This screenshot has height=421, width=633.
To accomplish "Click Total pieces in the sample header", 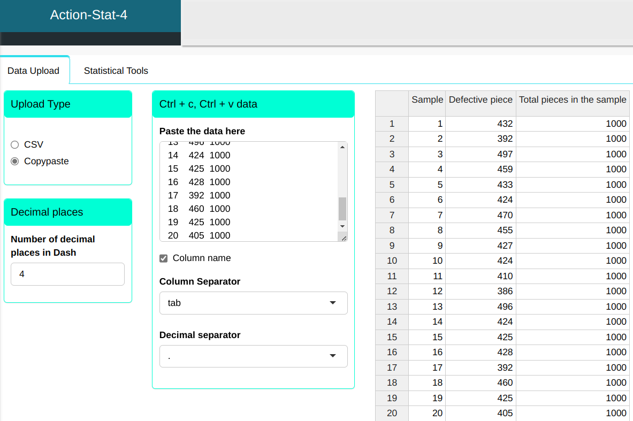I will pyautogui.click(x=572, y=99).
